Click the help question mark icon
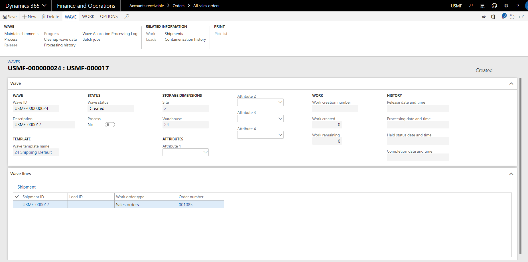 pos(518,6)
